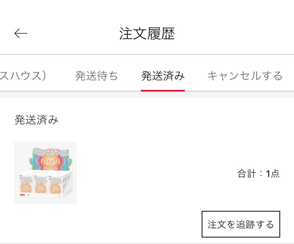294x244 pixels.
Task: Open the previous screen via the back icon
Action: [20, 33]
